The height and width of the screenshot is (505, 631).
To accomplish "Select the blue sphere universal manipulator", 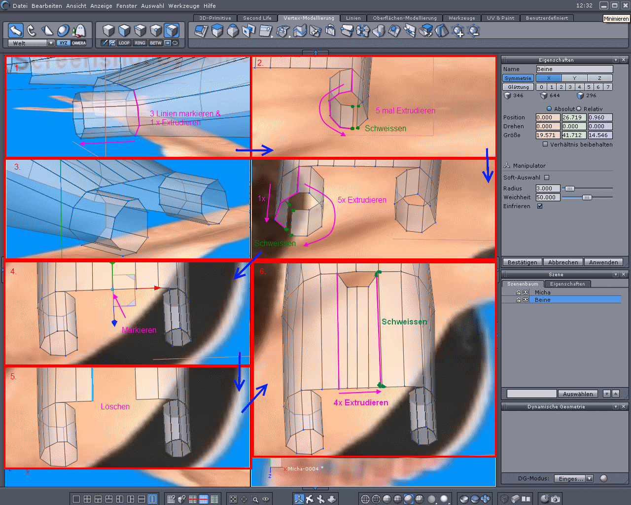I will tap(63, 31).
